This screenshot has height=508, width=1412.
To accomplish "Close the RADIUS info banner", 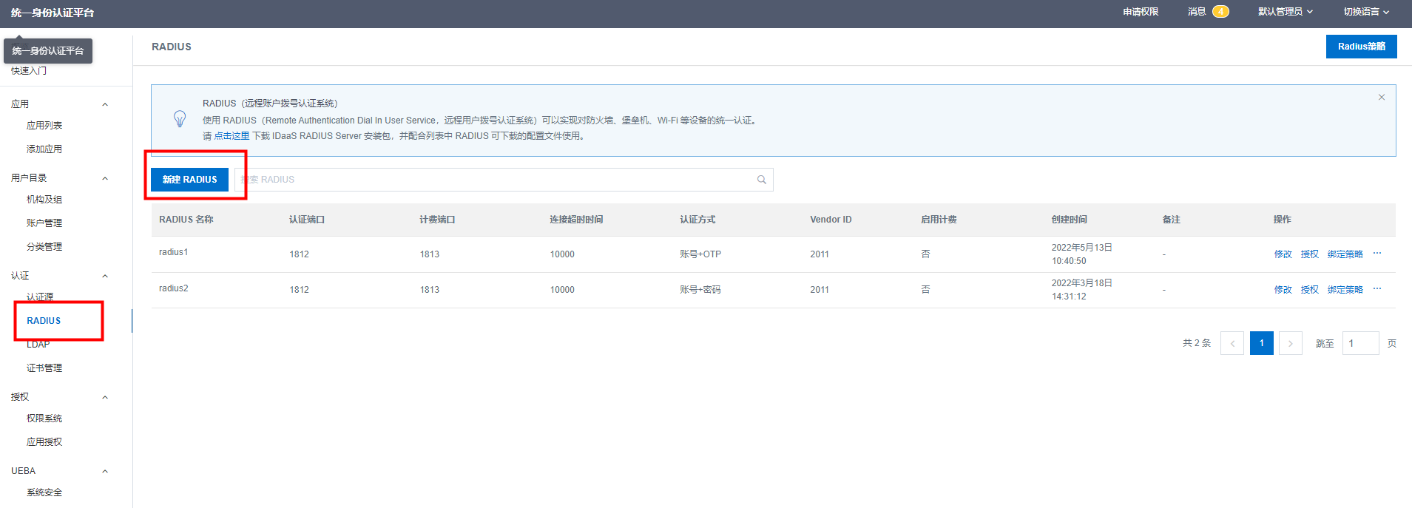I will pos(1381,98).
